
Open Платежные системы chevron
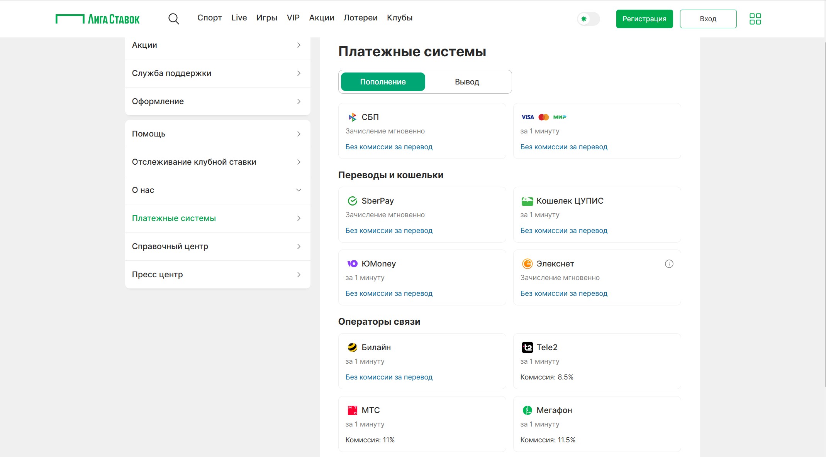(299, 218)
